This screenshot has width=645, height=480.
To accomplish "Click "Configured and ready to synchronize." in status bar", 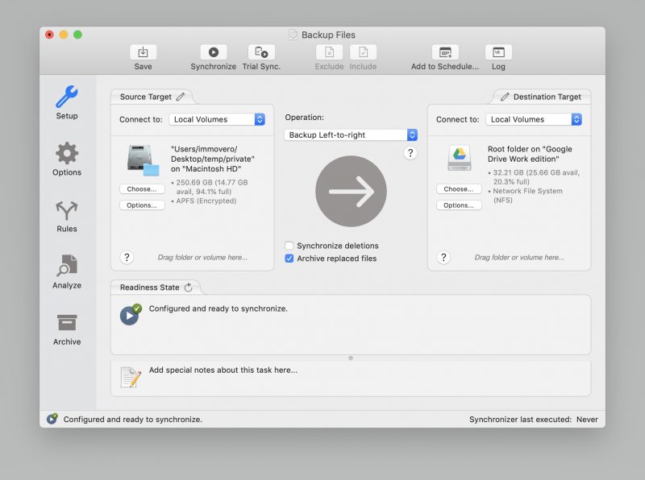I will [132, 419].
